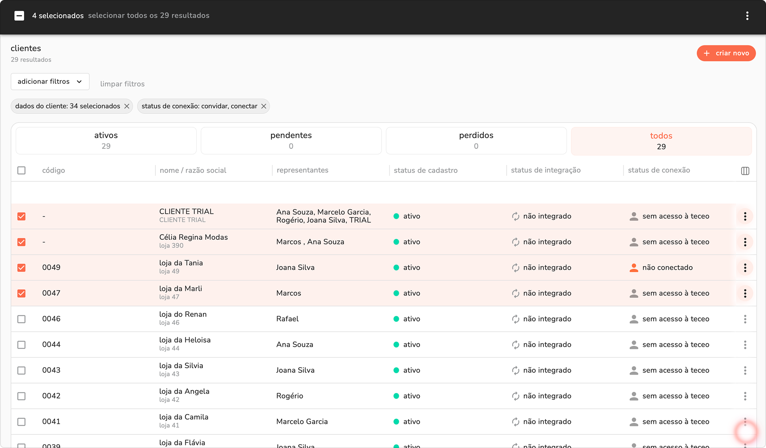Image resolution: width=766 pixels, height=448 pixels.
Task: Remove the 'status de conexão' filter chip
Action: 263,106
